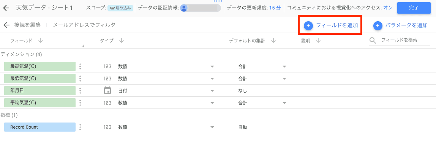Screen dimensions: 436x143
Task: Open type dropdown for 最高気温(℃)
Action: click(x=212, y=67)
